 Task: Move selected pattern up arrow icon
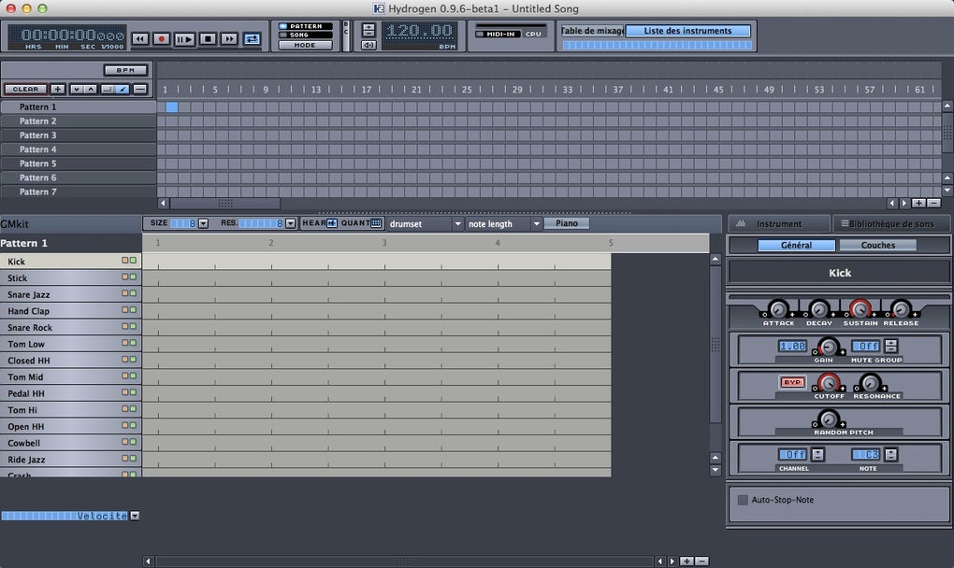(x=91, y=90)
